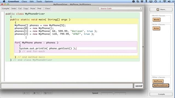Image resolution: width=175 pixels, height=98 pixels.
Task: Click the '// end method main' comment
Action: tap(31, 57)
